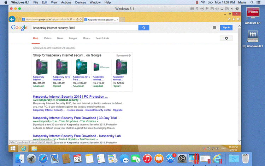Click the Internet Explorer forward arrow
The width and height of the screenshot is (265, 166).
click(18, 19)
